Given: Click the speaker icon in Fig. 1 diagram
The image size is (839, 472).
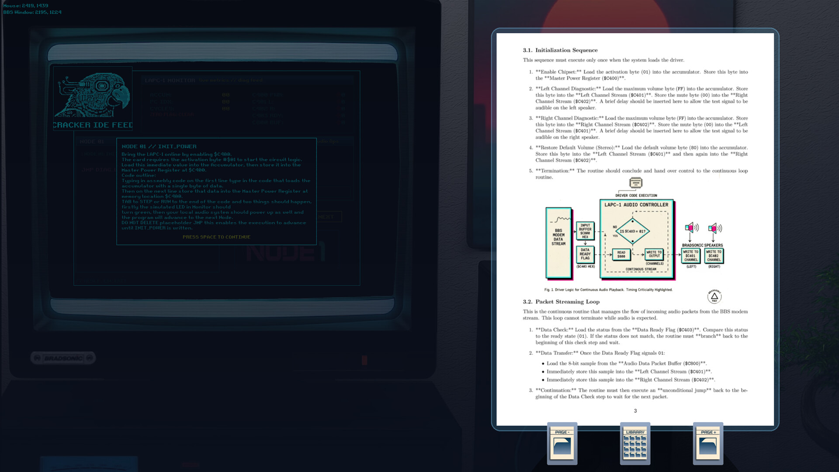Looking at the screenshot, I should click(x=691, y=227).
